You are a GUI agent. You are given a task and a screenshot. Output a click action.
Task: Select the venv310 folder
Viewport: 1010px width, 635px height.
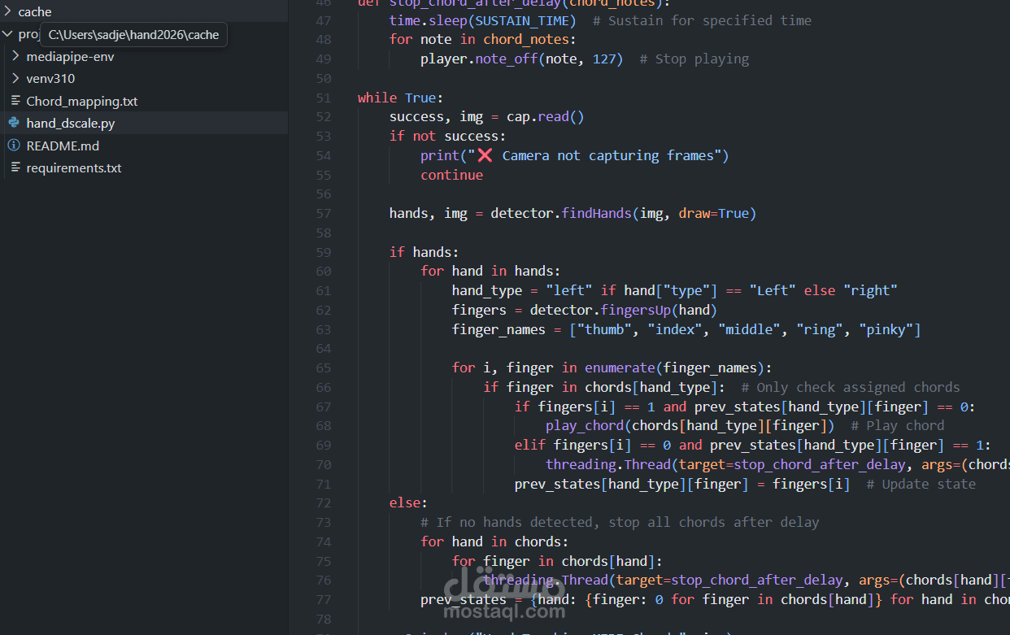click(50, 79)
